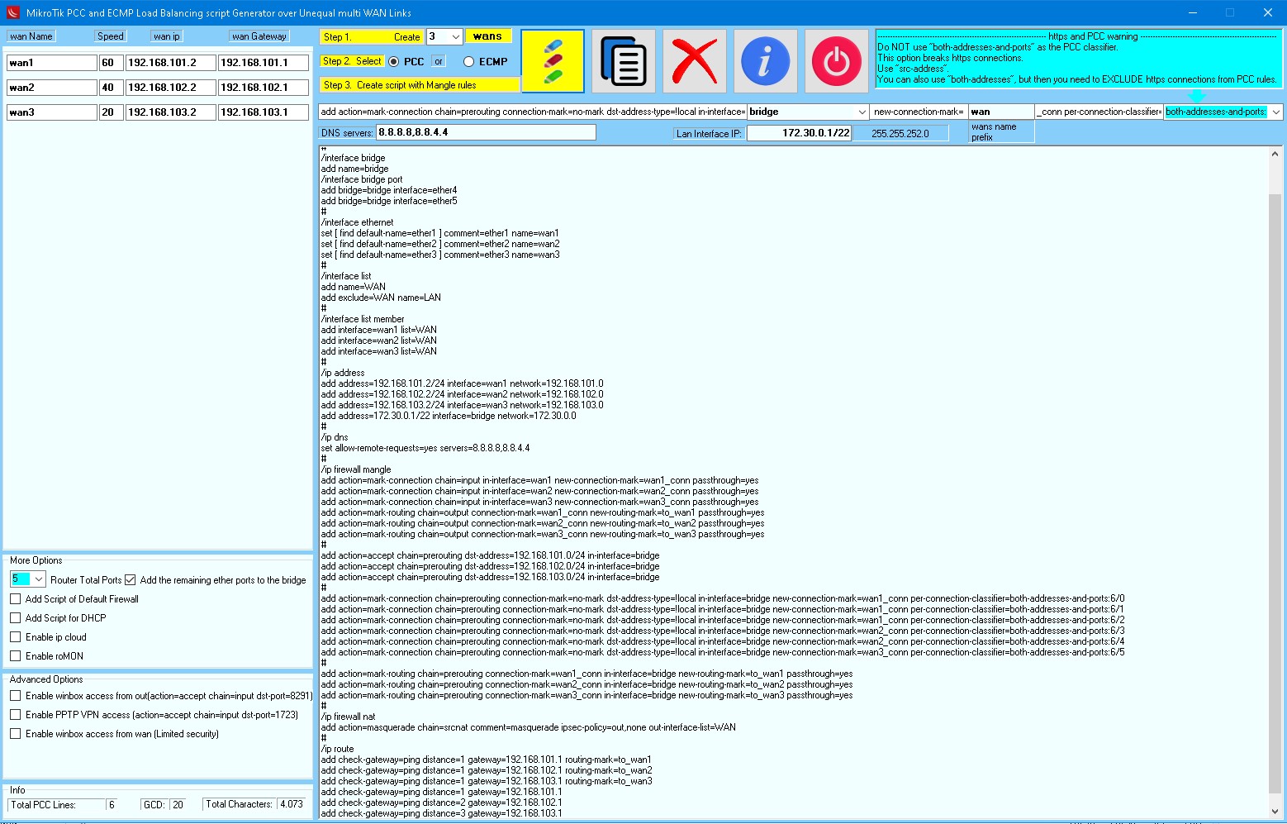Click Step 3 Create script with Mangle rules
The image size is (1287, 824).
click(x=419, y=84)
